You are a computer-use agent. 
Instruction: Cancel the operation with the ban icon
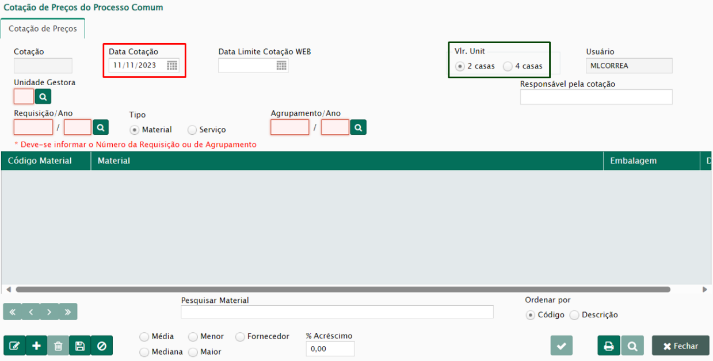[102, 345]
